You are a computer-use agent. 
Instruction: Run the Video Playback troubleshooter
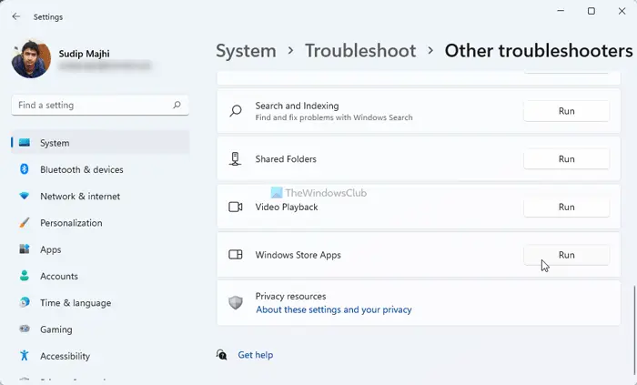tap(566, 207)
